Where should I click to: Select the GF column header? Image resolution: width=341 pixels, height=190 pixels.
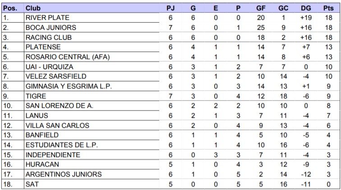point(261,8)
